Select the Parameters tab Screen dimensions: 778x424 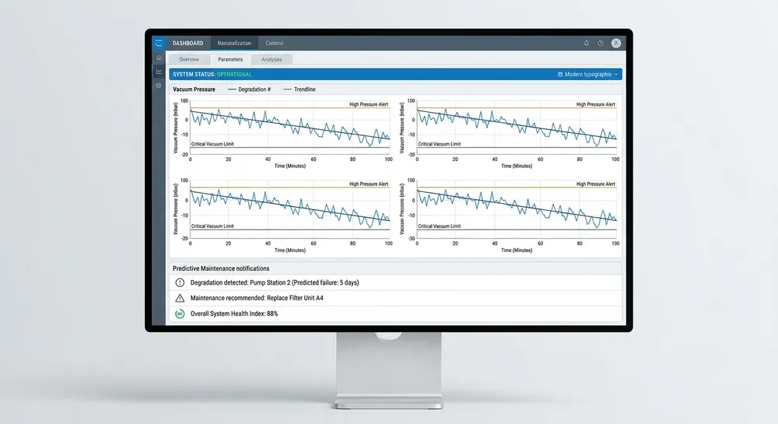coord(230,59)
